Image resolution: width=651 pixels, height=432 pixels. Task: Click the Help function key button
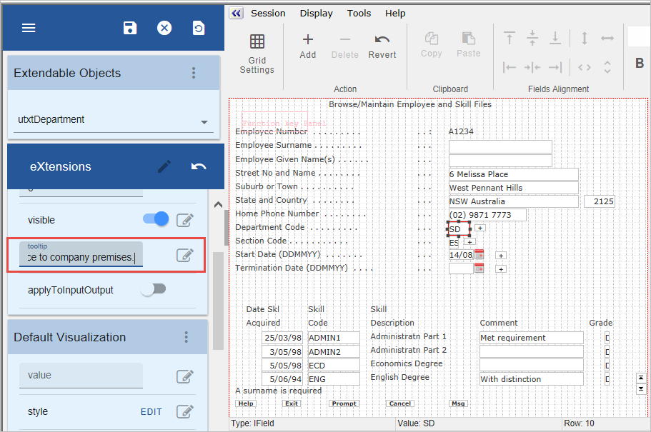(246, 403)
